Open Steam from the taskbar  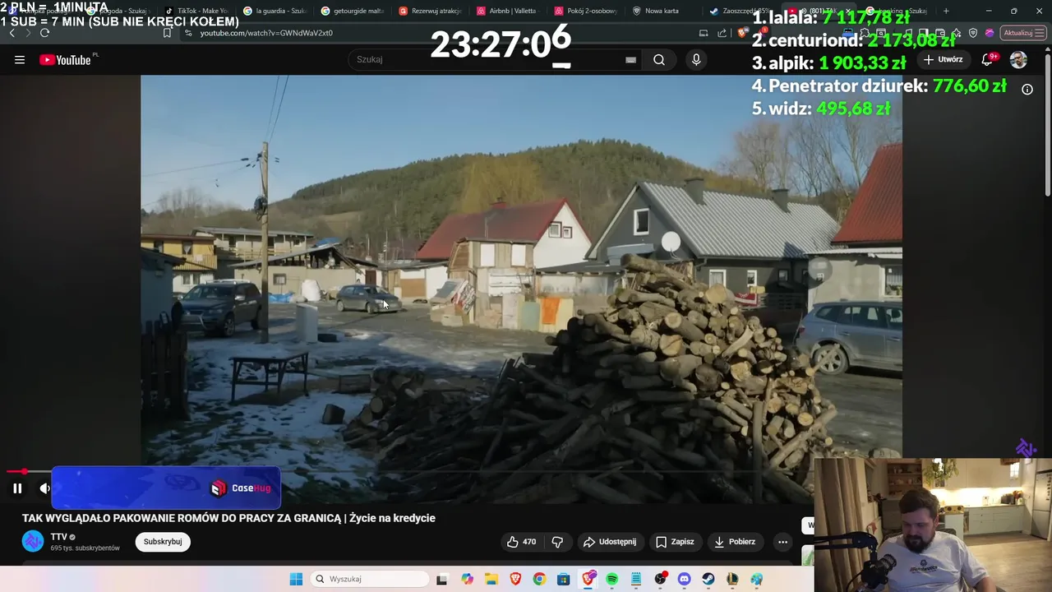(x=708, y=580)
